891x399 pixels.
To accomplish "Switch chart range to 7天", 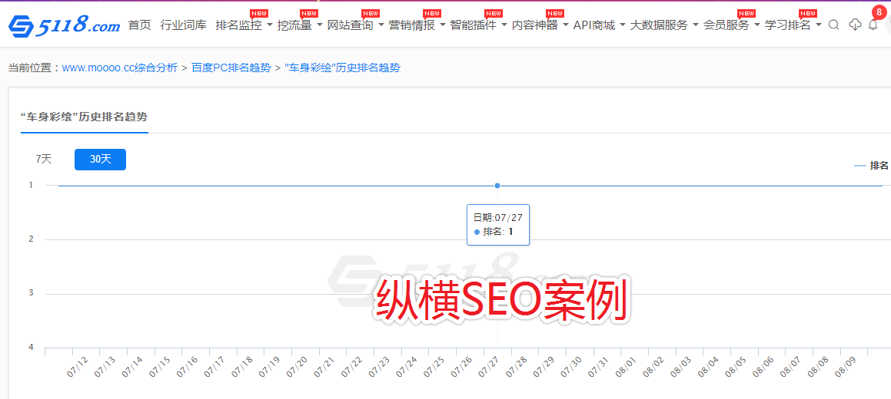I will 44,160.
